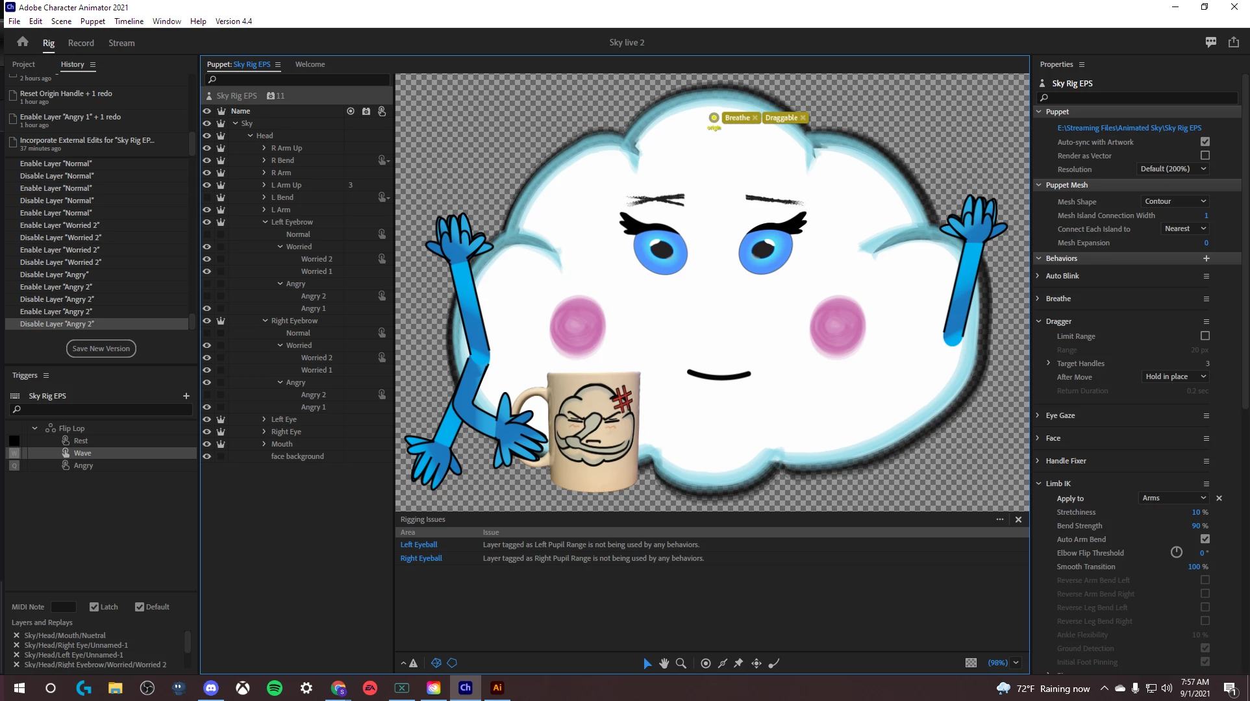Enable Render as Vector checkbox
The image size is (1250, 701).
click(1205, 156)
